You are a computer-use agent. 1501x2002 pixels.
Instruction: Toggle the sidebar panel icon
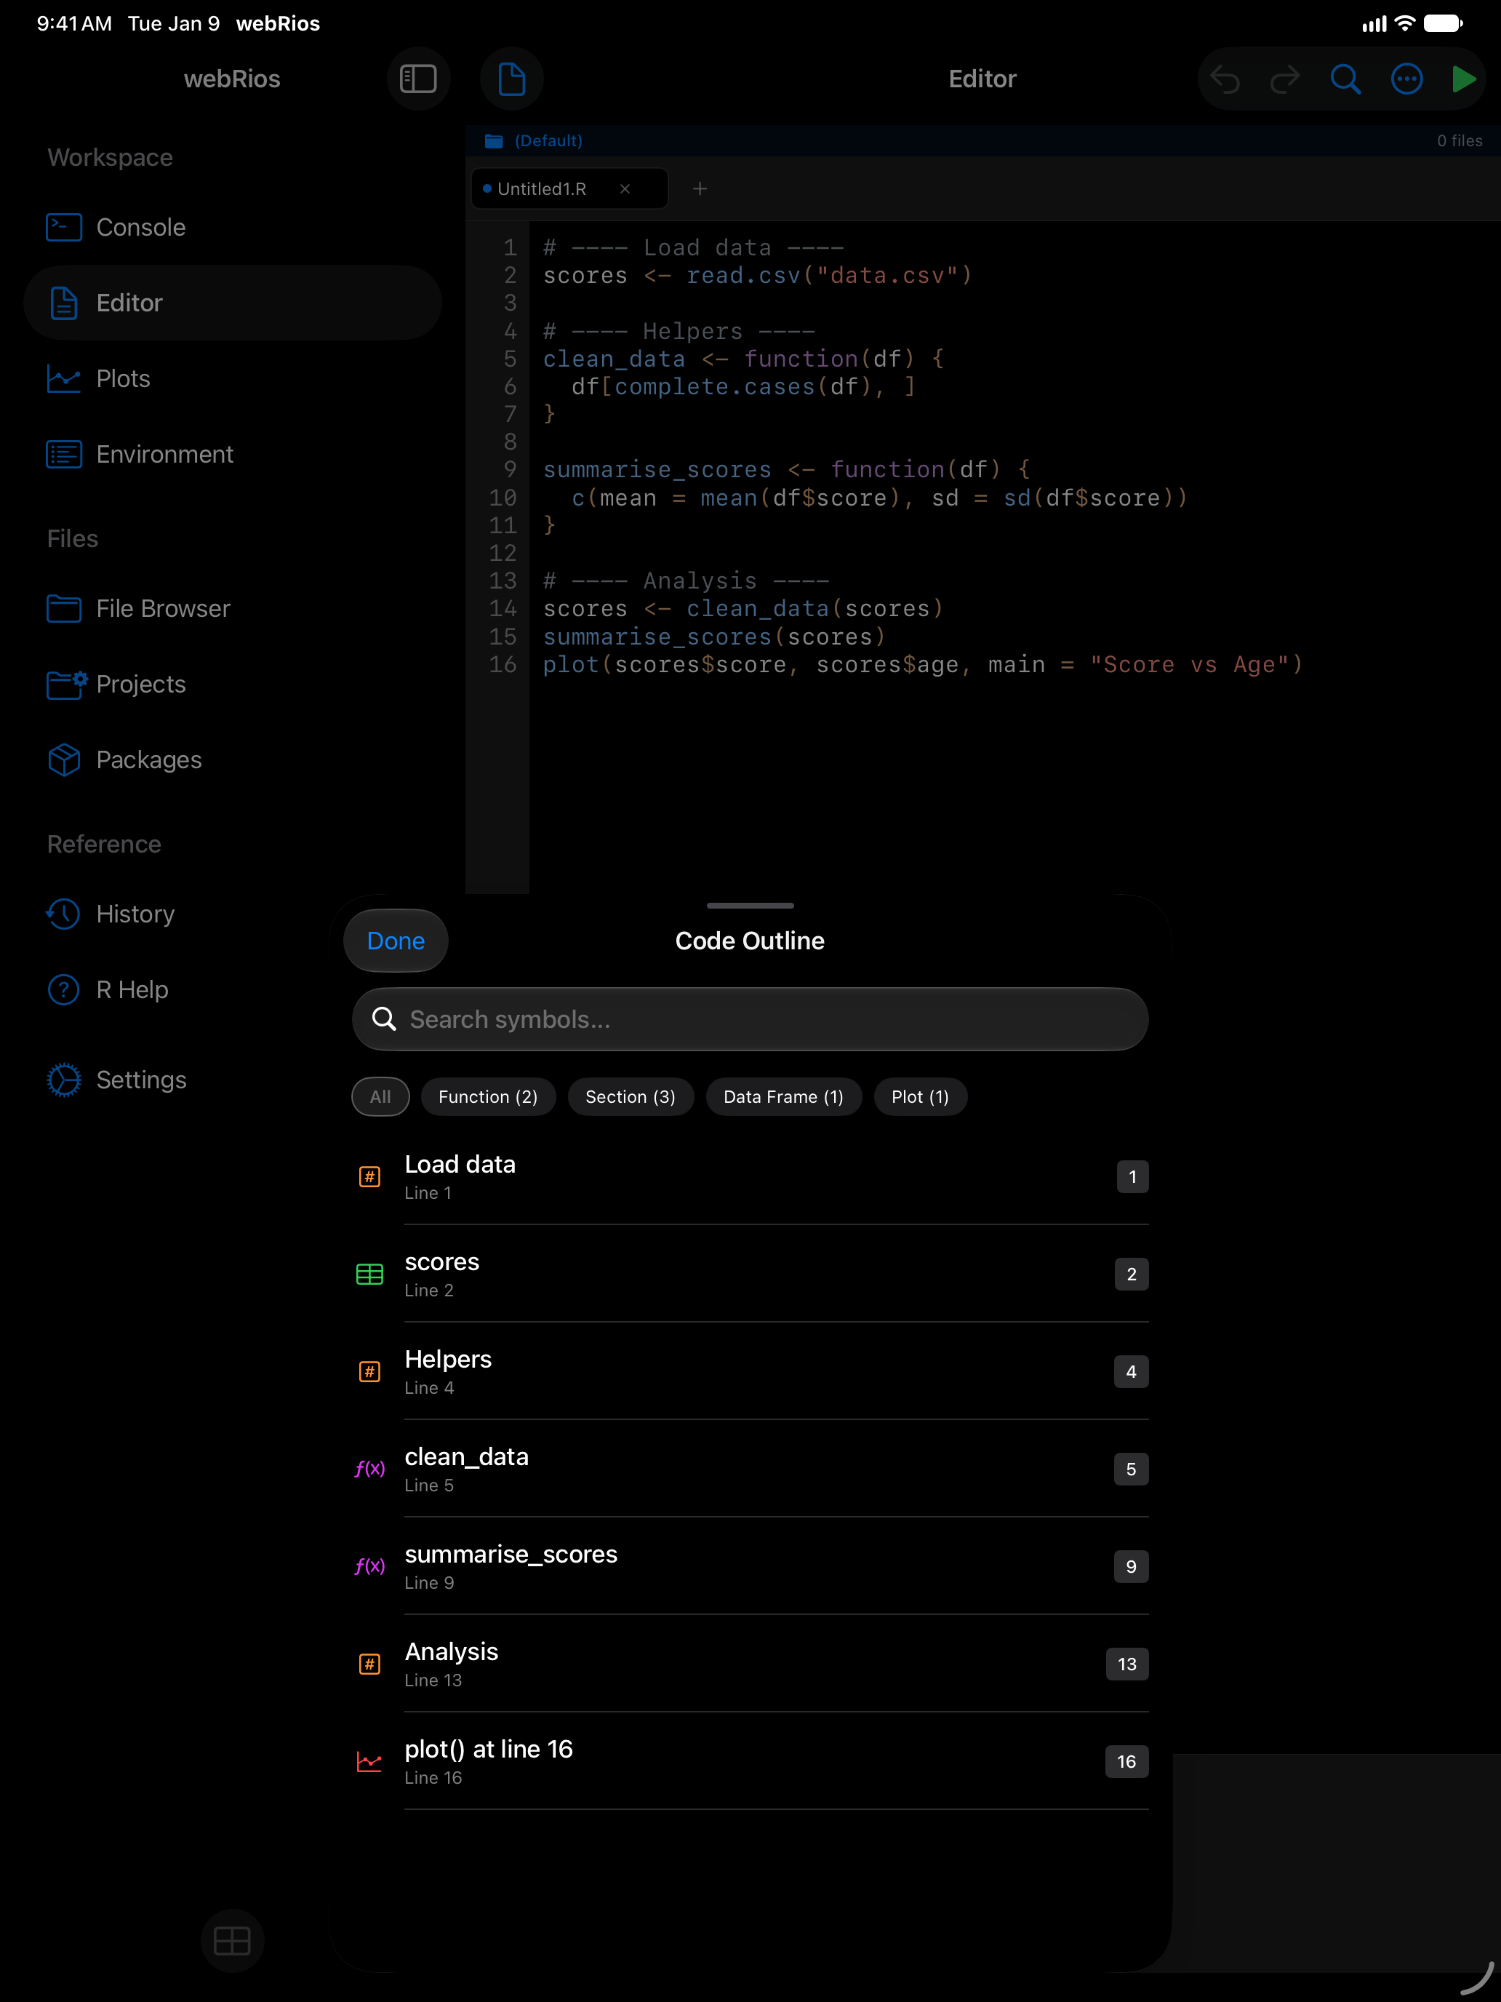[x=418, y=79]
